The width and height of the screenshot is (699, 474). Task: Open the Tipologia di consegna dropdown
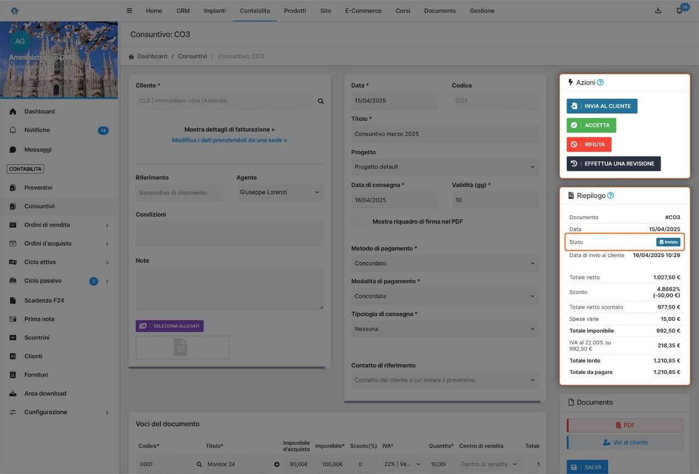(x=444, y=329)
